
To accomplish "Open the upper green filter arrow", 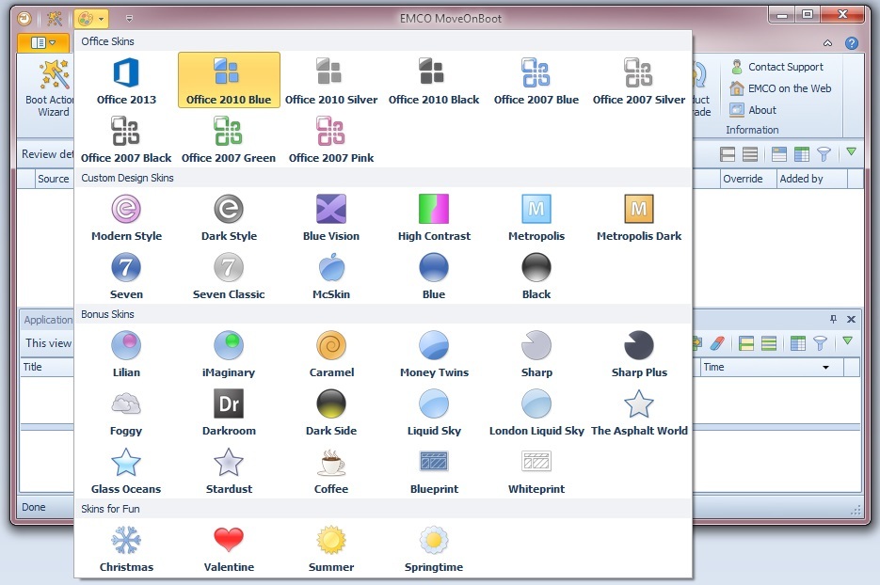I will (852, 152).
